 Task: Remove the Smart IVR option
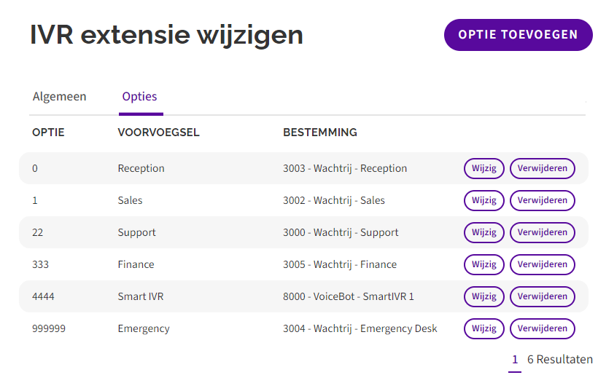(x=542, y=296)
